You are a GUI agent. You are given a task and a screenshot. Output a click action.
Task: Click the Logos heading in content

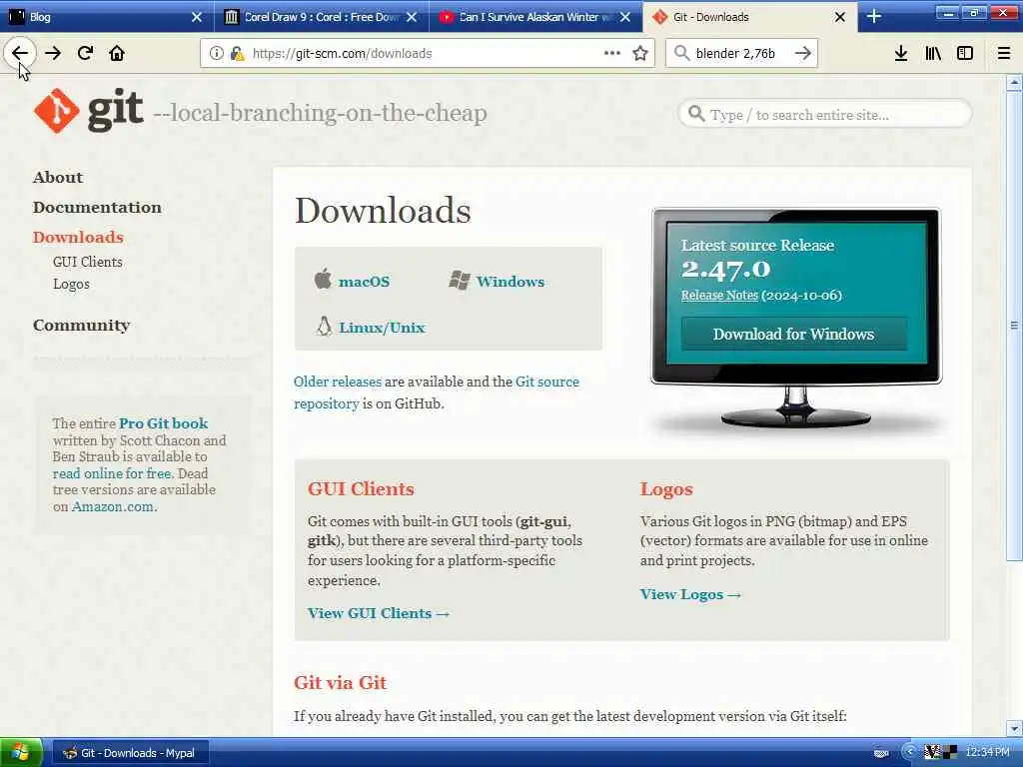666,489
